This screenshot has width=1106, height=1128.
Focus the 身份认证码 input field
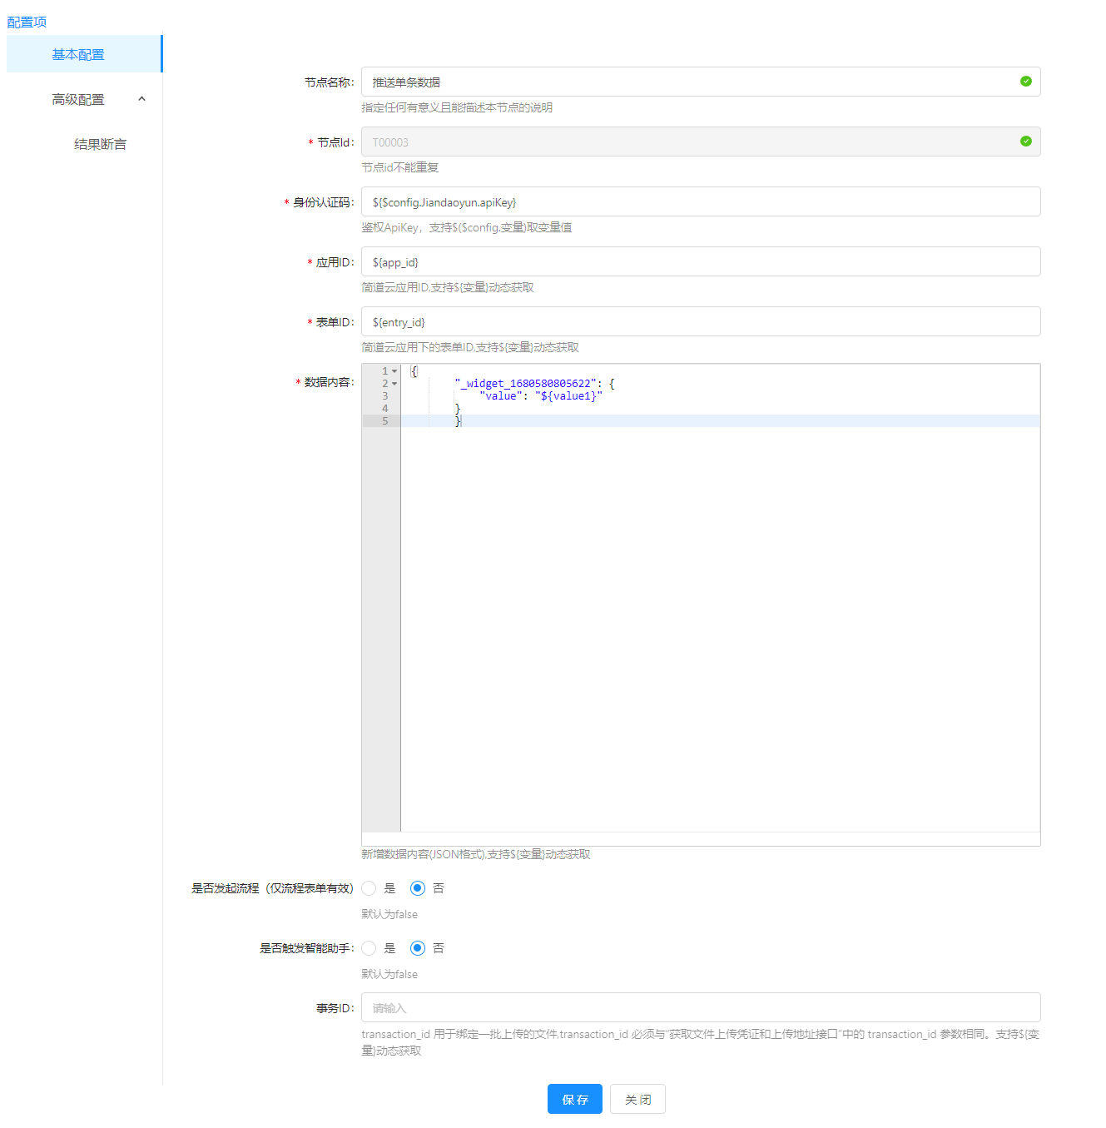point(701,201)
